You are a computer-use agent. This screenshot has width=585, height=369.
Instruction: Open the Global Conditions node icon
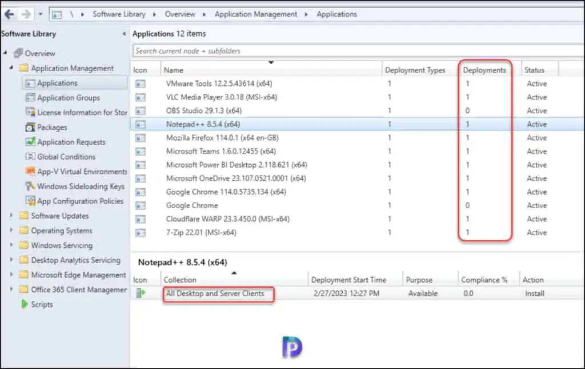coord(30,157)
